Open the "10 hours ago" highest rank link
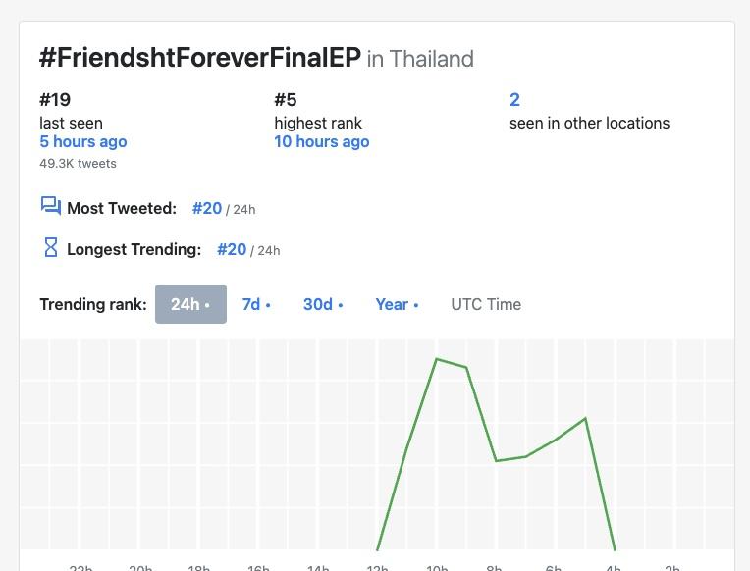Viewport: 750px width, 571px height. pyautogui.click(x=322, y=141)
